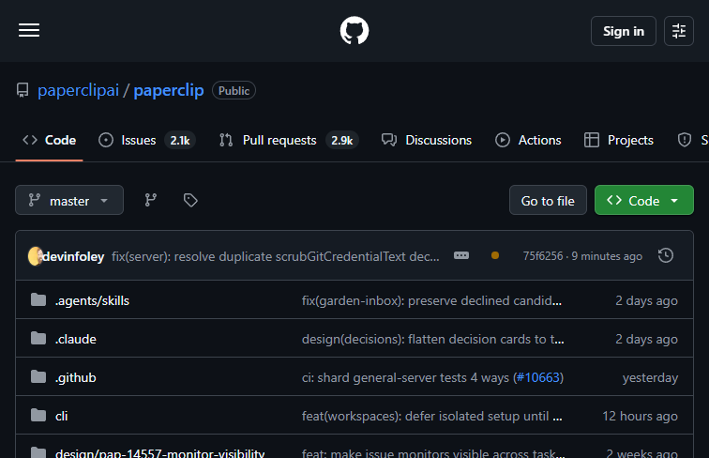Image resolution: width=709 pixels, height=458 pixels.
Task: Click the 'yesterday' timestamp for .github
Action: [x=650, y=377]
